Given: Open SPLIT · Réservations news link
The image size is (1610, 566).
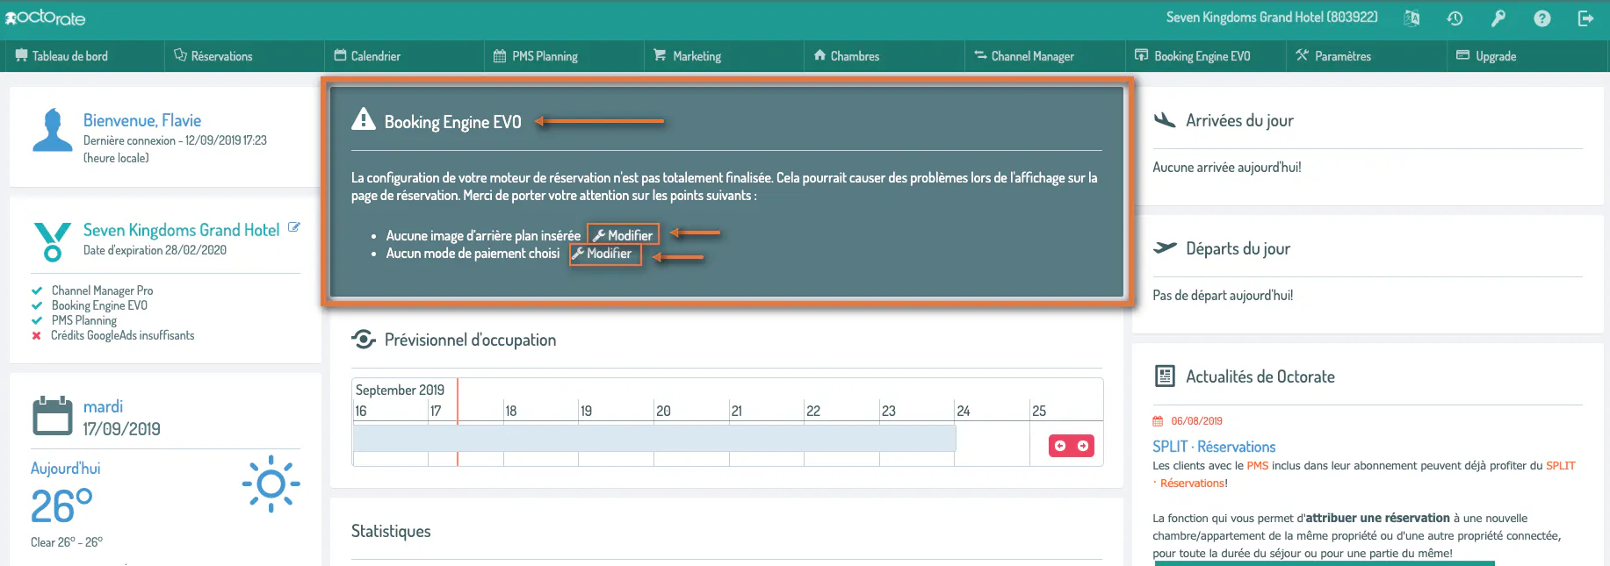Looking at the screenshot, I should pos(1214,447).
